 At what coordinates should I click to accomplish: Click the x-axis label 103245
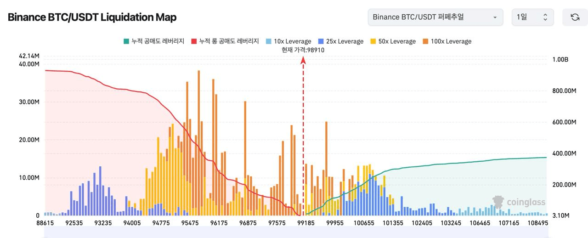[451, 223]
